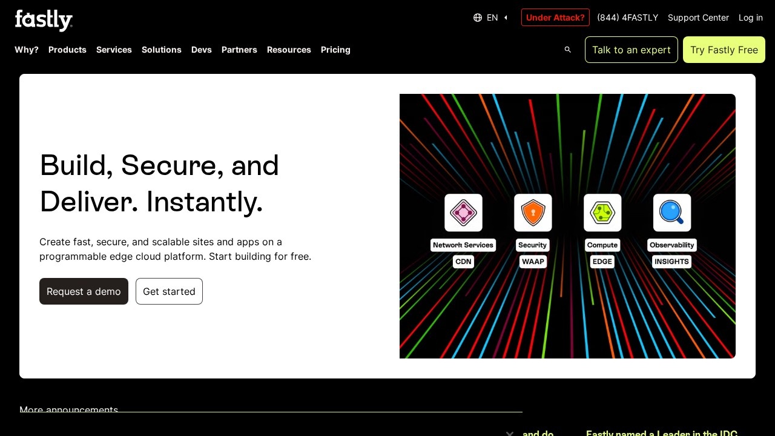Click the orange Security shield icon
775x436 pixels.
533,213
